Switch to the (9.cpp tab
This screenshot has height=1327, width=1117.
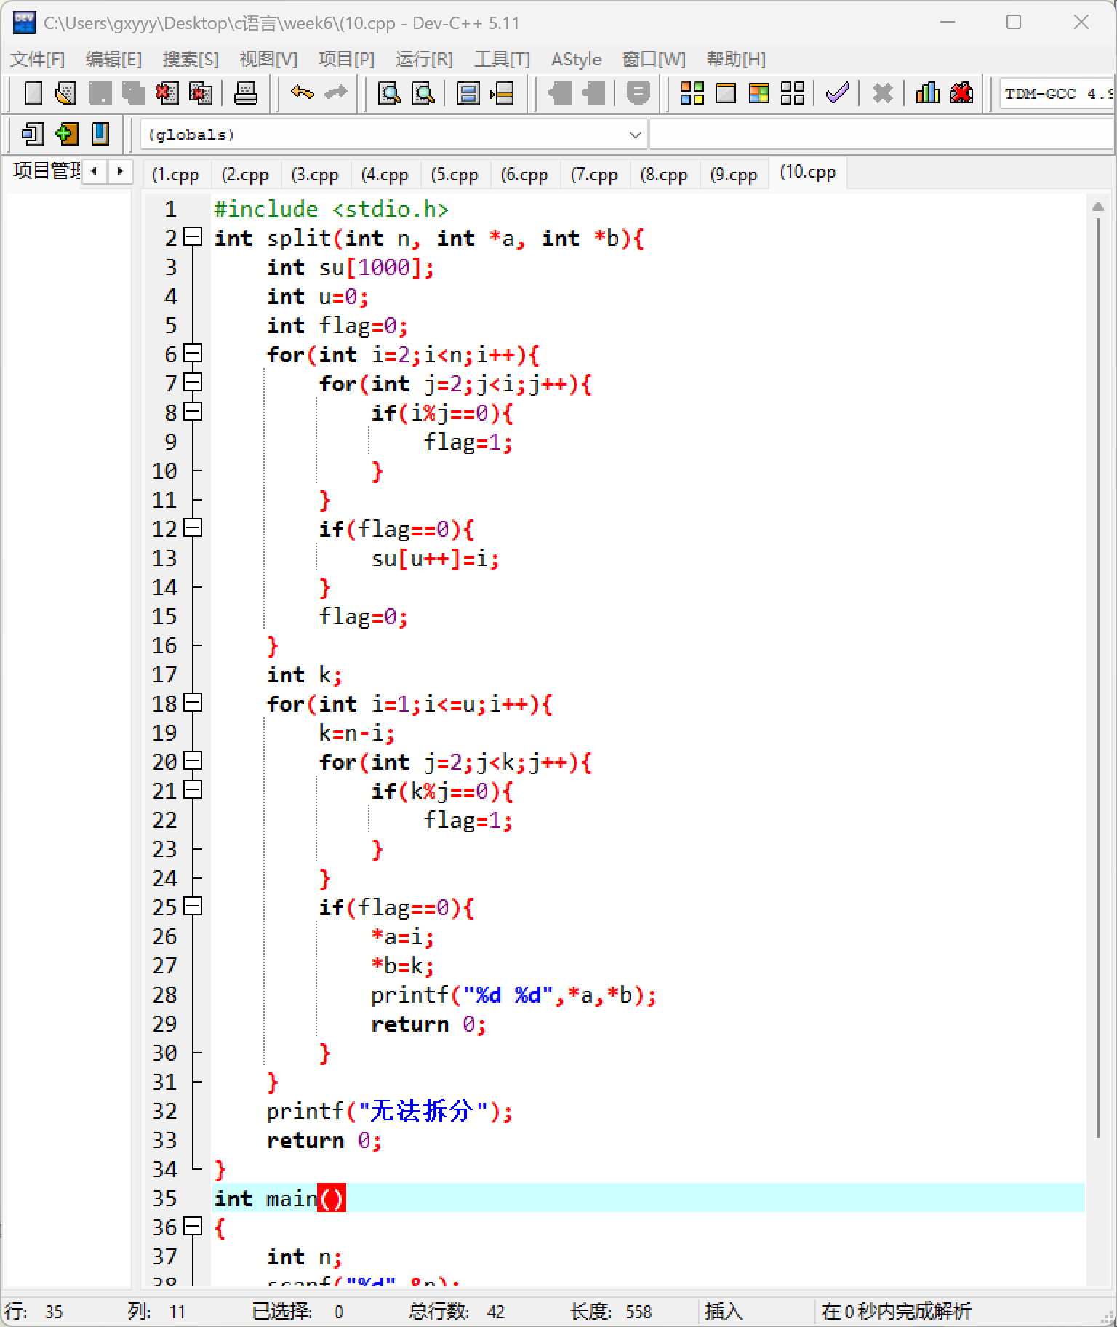tap(734, 175)
